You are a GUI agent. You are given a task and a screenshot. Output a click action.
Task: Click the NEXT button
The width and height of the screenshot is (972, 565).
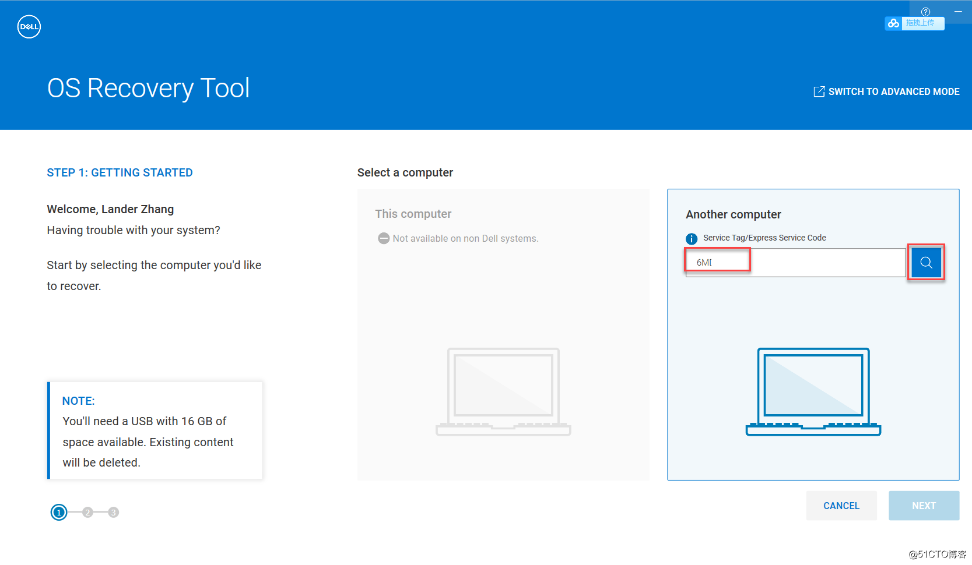[x=924, y=506]
